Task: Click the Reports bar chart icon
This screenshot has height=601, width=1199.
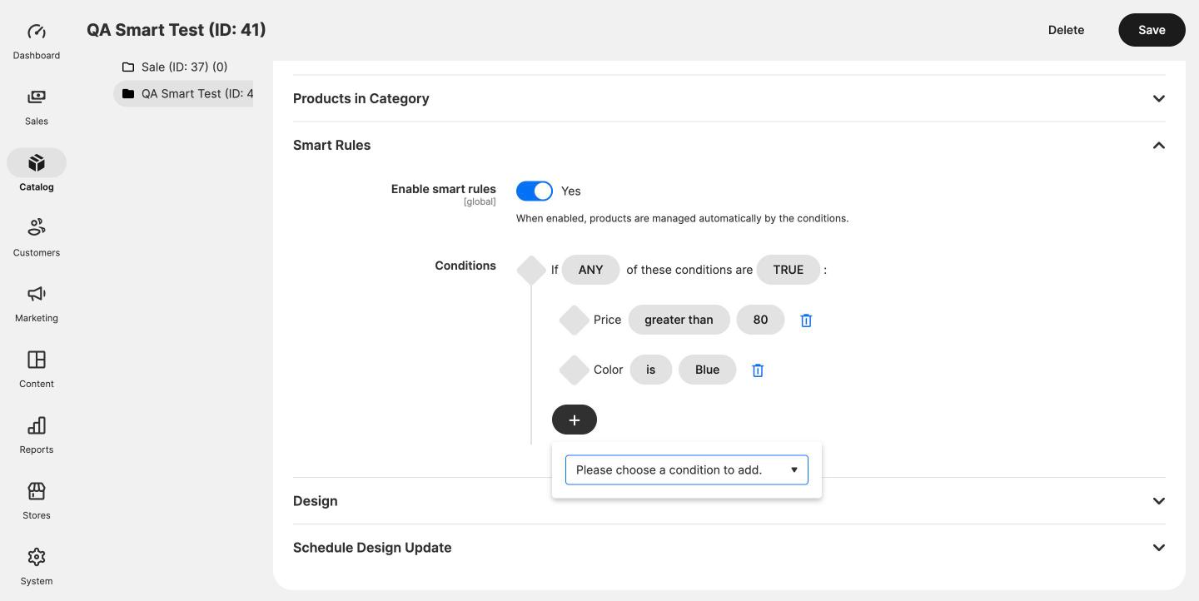Action: [37, 425]
